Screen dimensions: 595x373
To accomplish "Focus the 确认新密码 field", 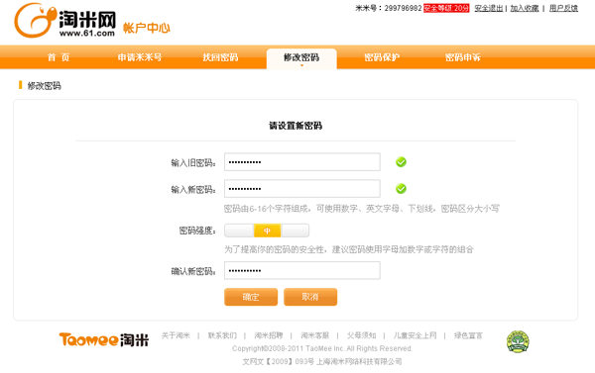I will tap(302, 270).
